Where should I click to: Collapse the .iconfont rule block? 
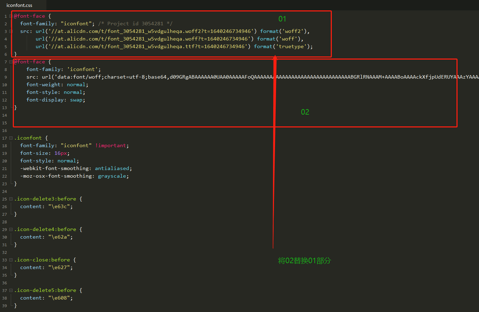[10, 137]
